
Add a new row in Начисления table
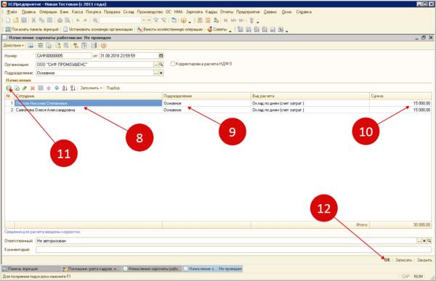pyautogui.click(x=9, y=88)
